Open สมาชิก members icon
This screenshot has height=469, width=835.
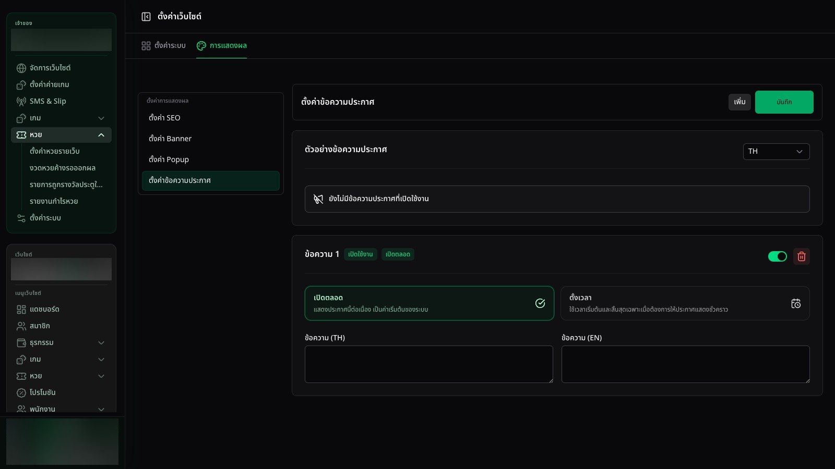(21, 326)
